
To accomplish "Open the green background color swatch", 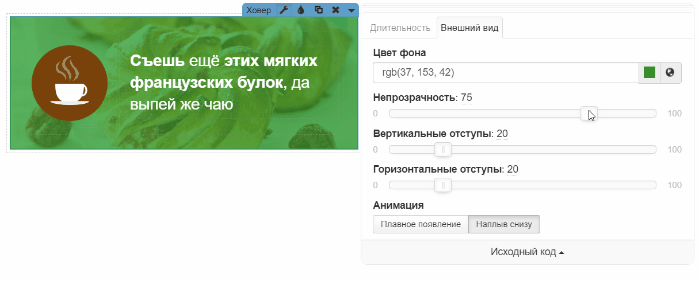I will click(x=650, y=72).
